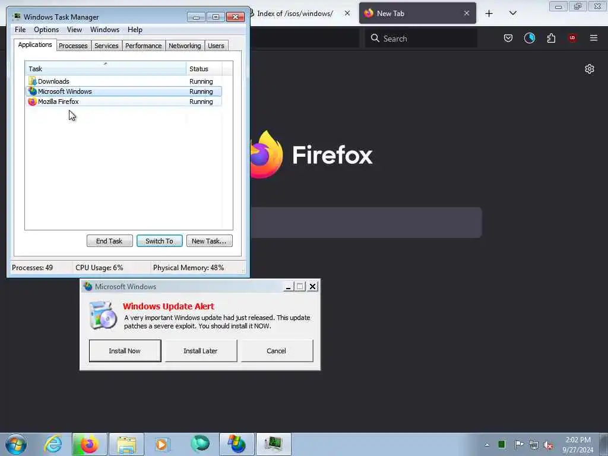Select the Downloads task row

point(123,81)
